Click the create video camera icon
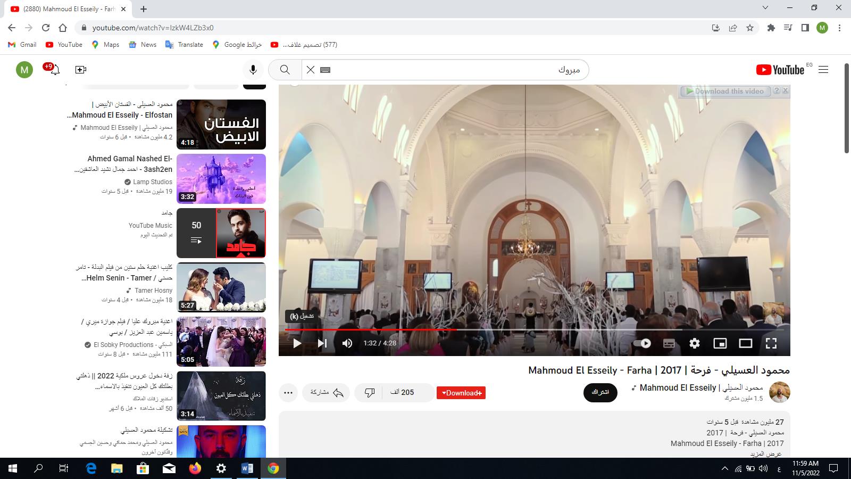Viewport: 851px width, 479px height. (x=81, y=70)
